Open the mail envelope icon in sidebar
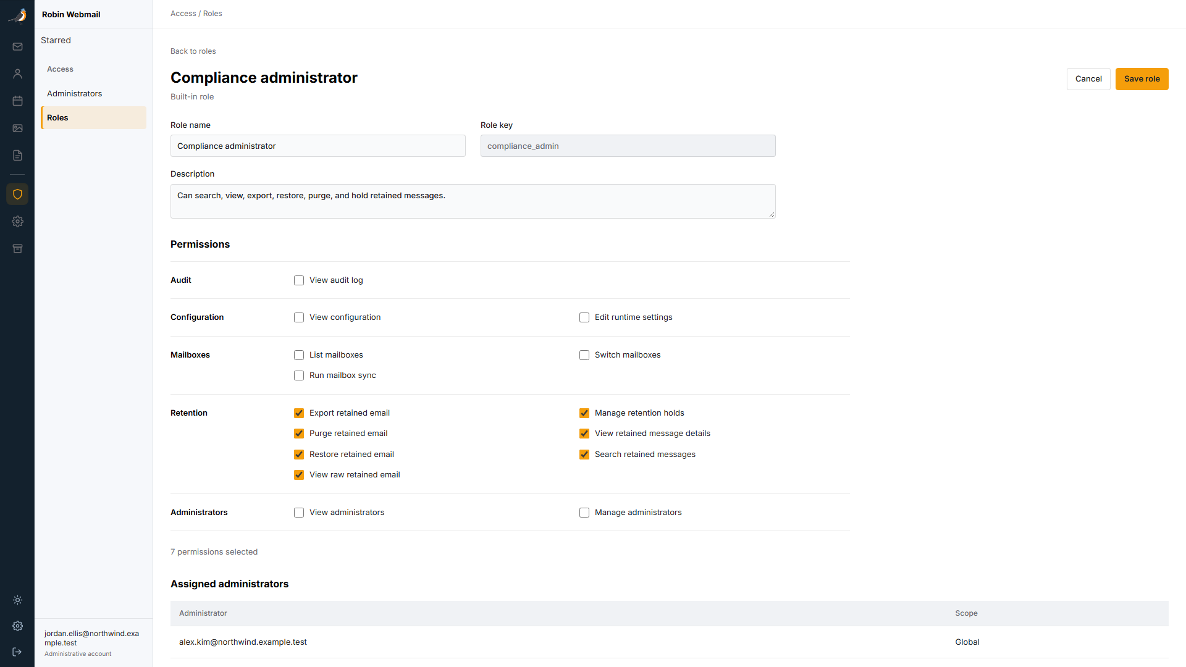The height and width of the screenshot is (667, 1186). [x=17, y=47]
